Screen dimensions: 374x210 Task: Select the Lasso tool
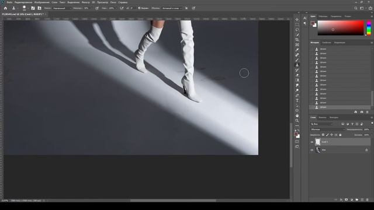tap(297, 30)
